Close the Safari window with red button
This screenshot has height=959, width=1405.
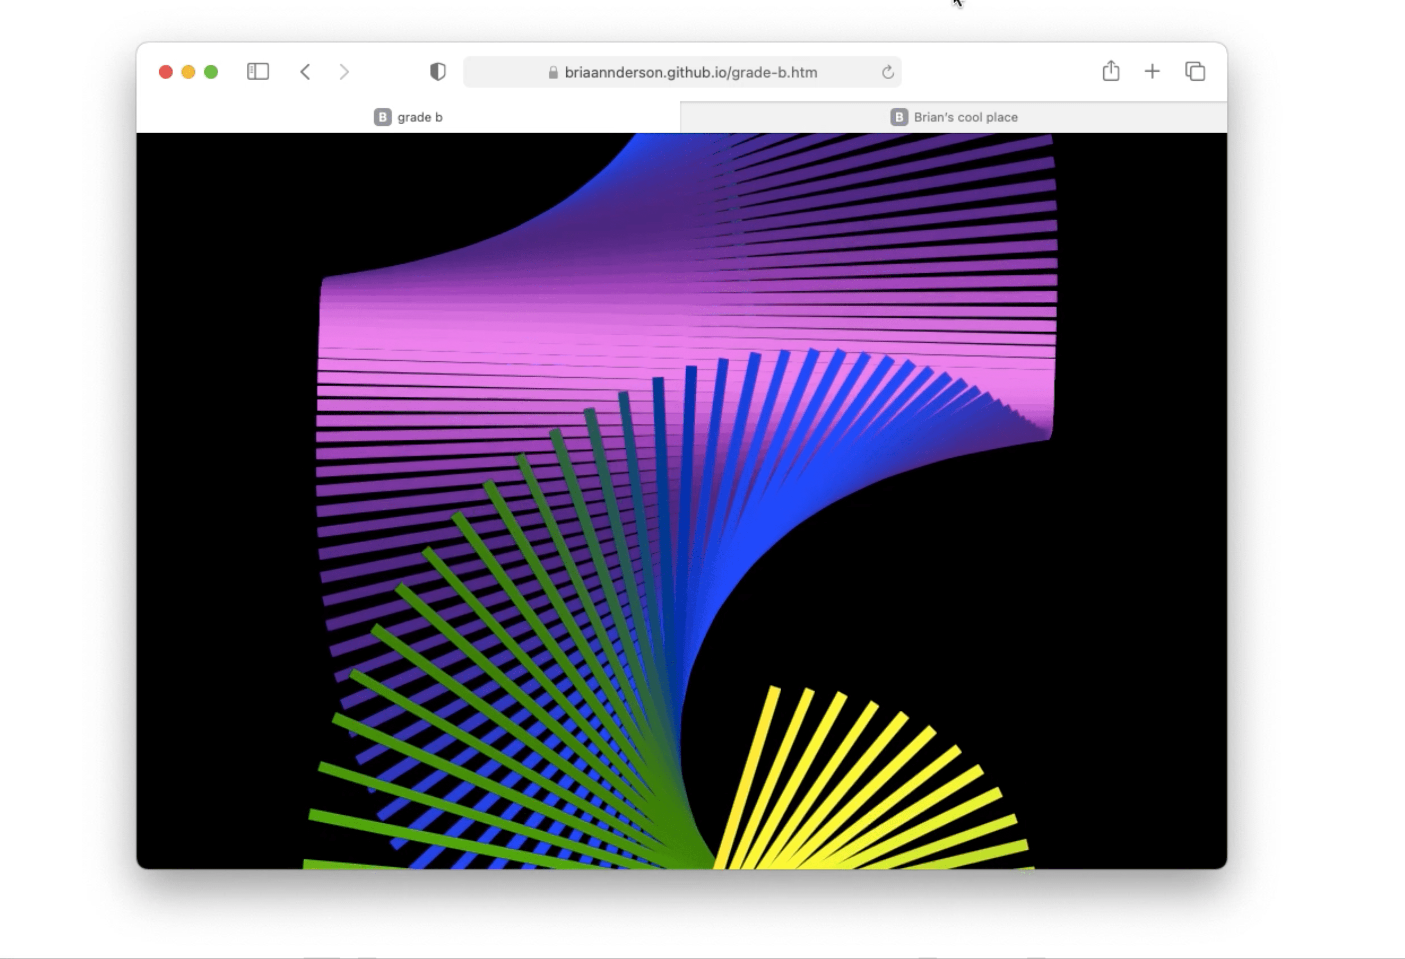166,72
